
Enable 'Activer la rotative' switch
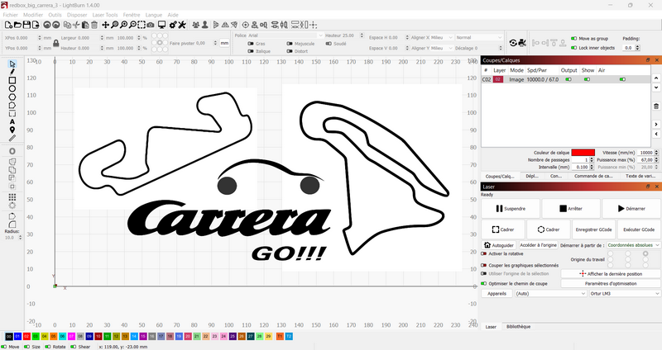[x=484, y=253]
